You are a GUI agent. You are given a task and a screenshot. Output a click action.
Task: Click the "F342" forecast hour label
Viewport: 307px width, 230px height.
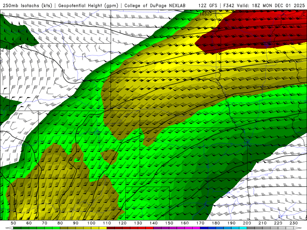click(229, 5)
